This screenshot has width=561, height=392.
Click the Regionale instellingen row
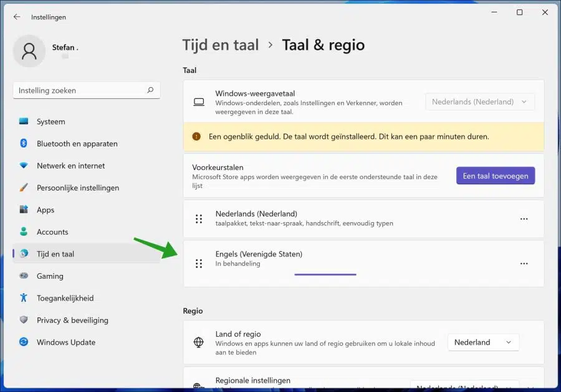(x=363, y=378)
